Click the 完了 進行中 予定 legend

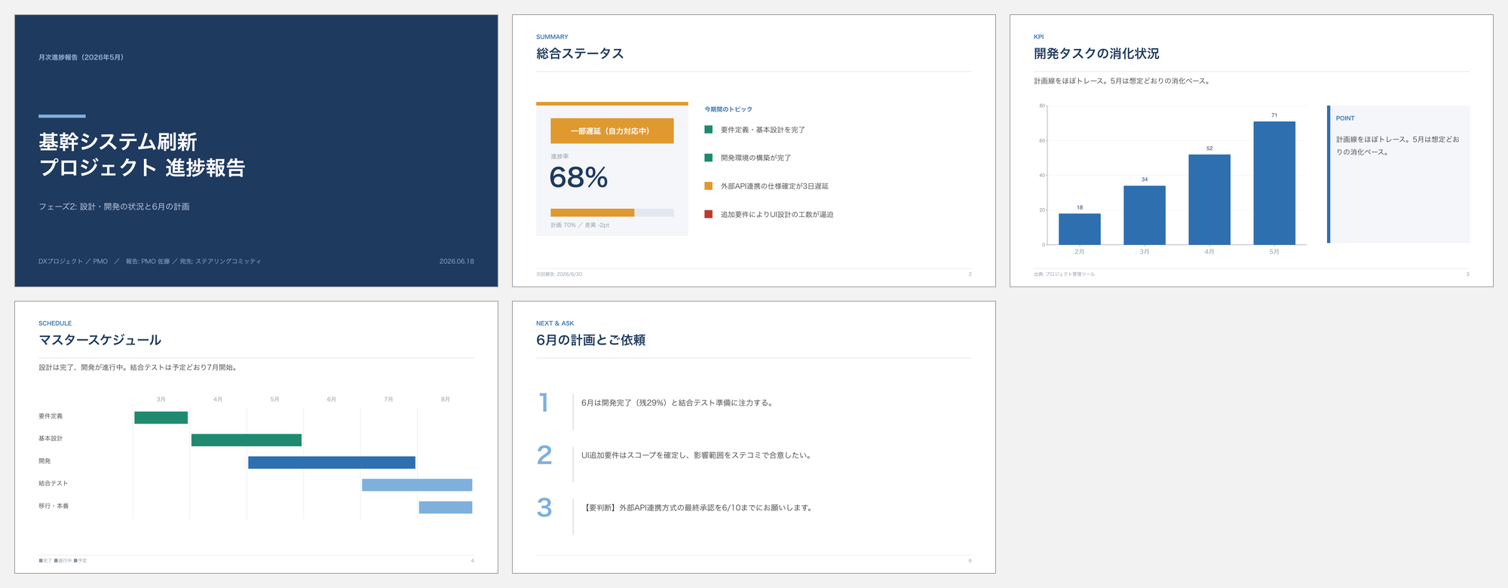(63, 561)
